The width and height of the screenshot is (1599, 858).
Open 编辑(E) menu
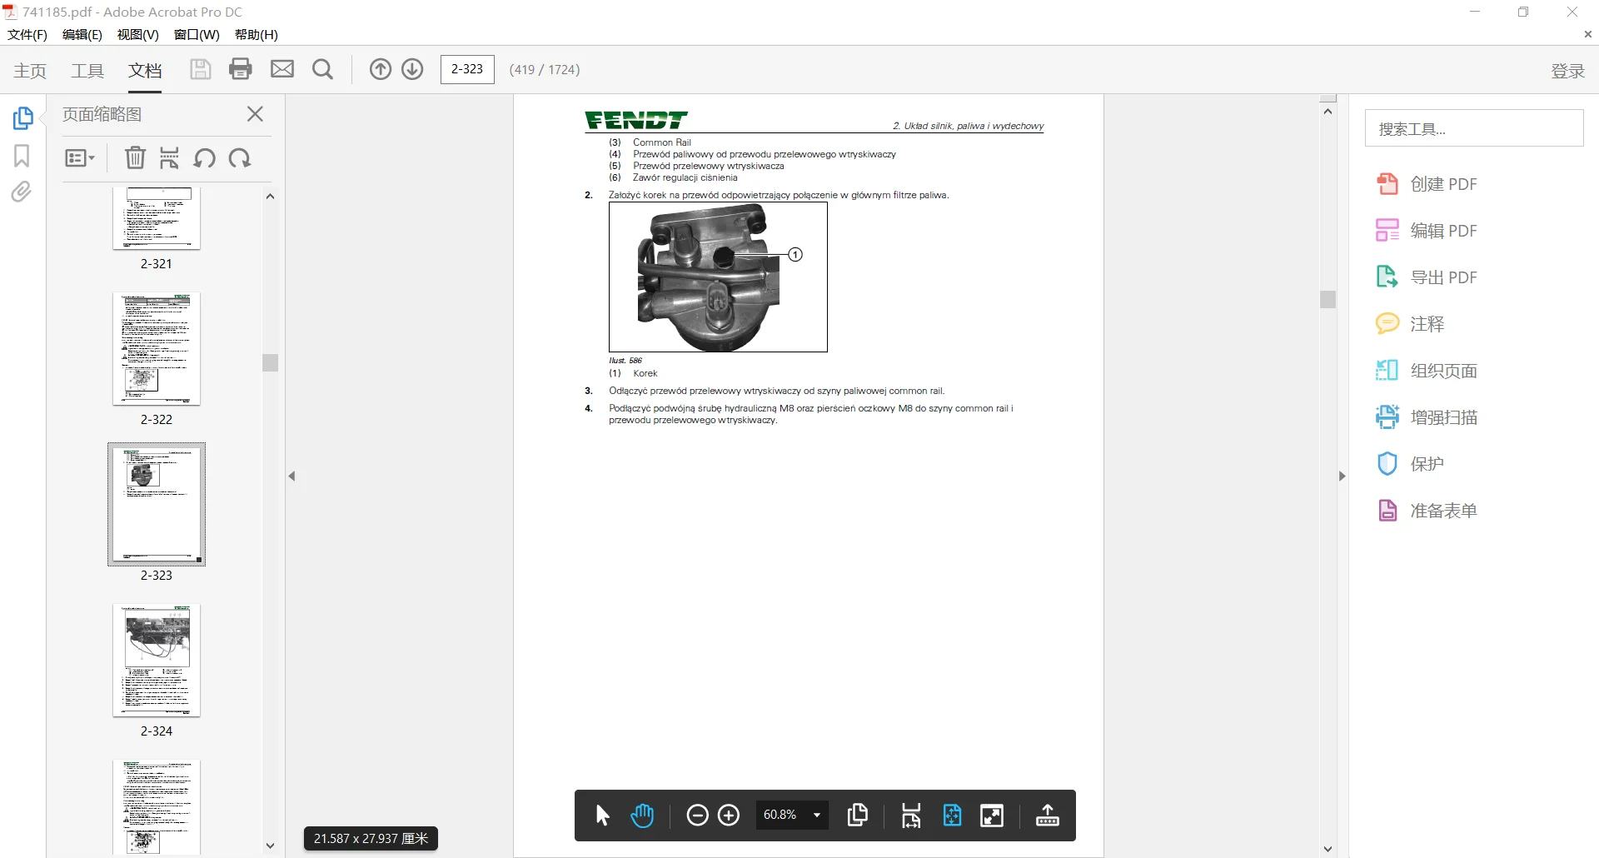pos(82,34)
